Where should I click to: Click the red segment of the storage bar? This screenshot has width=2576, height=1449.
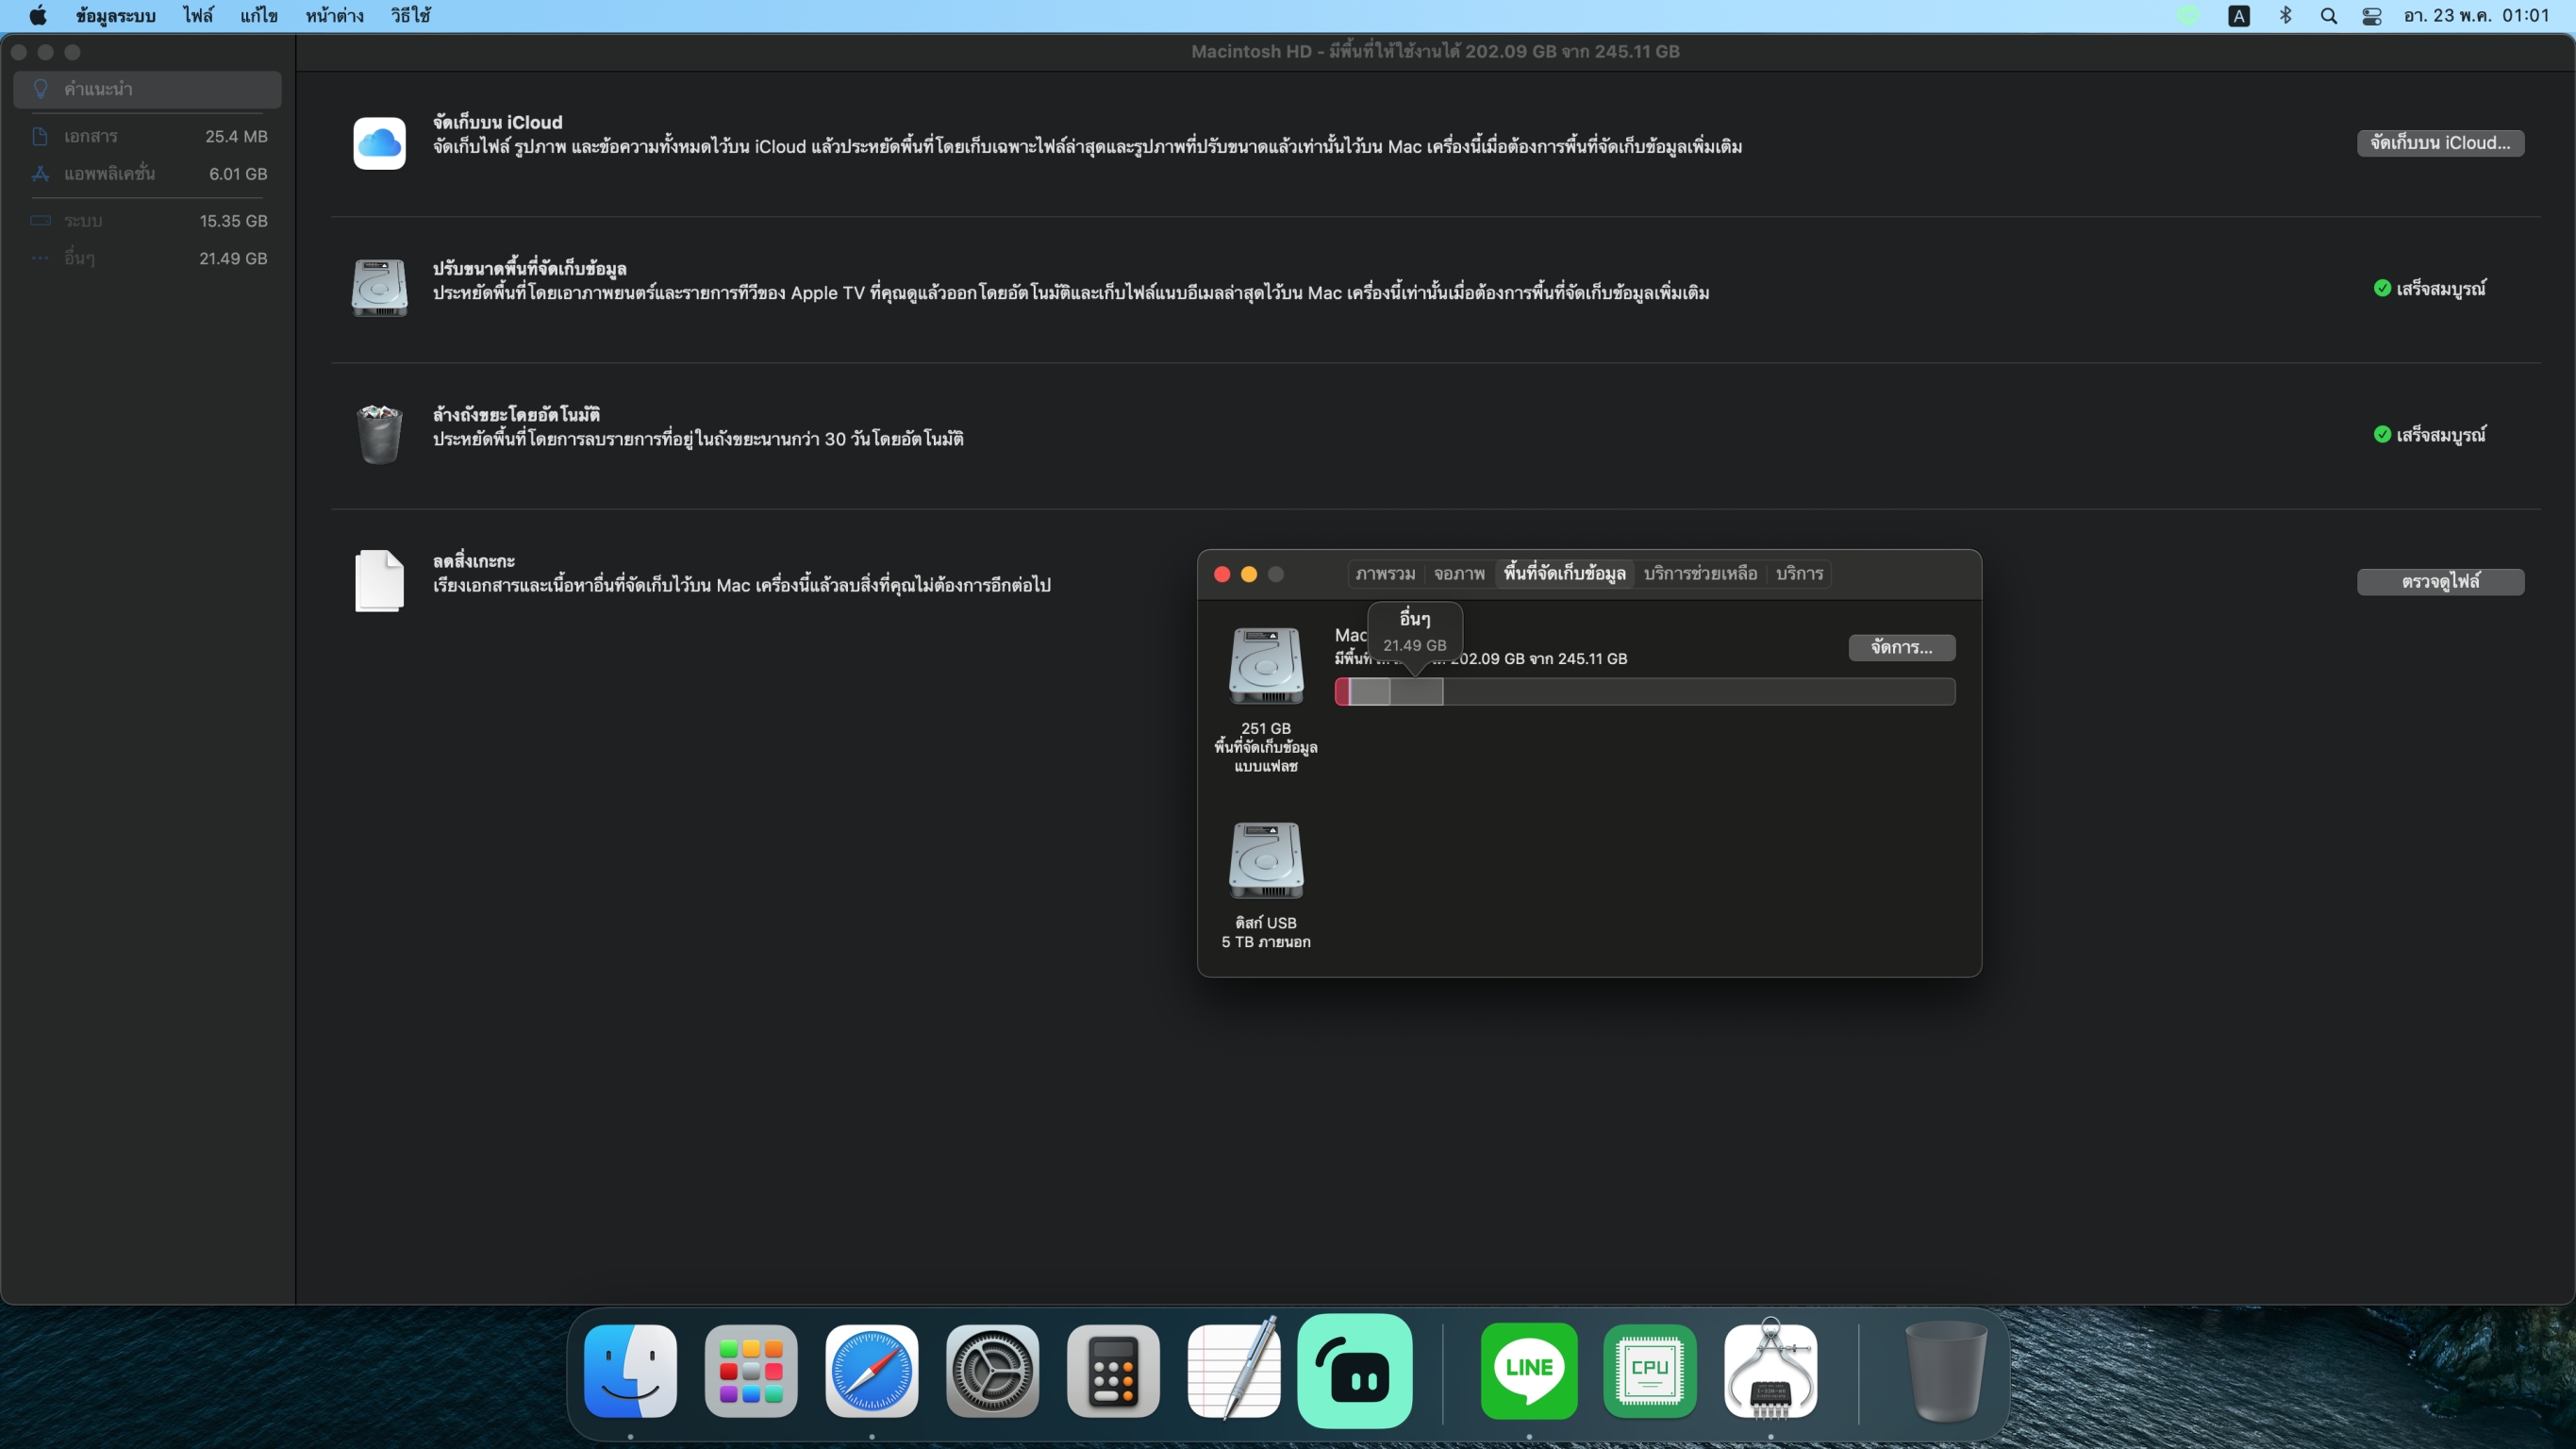pos(1342,691)
